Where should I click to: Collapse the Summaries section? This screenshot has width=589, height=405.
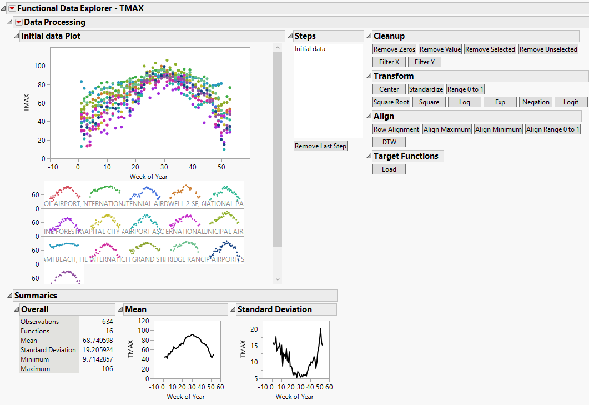(9, 296)
